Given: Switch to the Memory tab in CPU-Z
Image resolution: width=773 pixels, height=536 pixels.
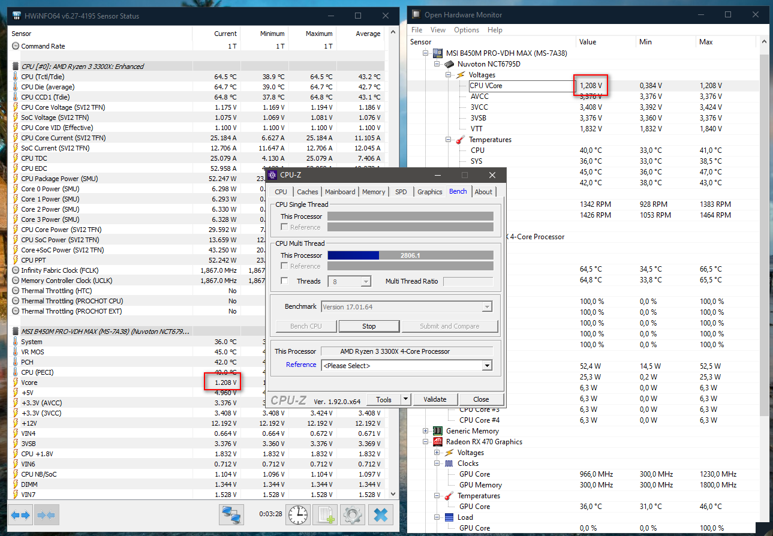Looking at the screenshot, I should tap(374, 192).
